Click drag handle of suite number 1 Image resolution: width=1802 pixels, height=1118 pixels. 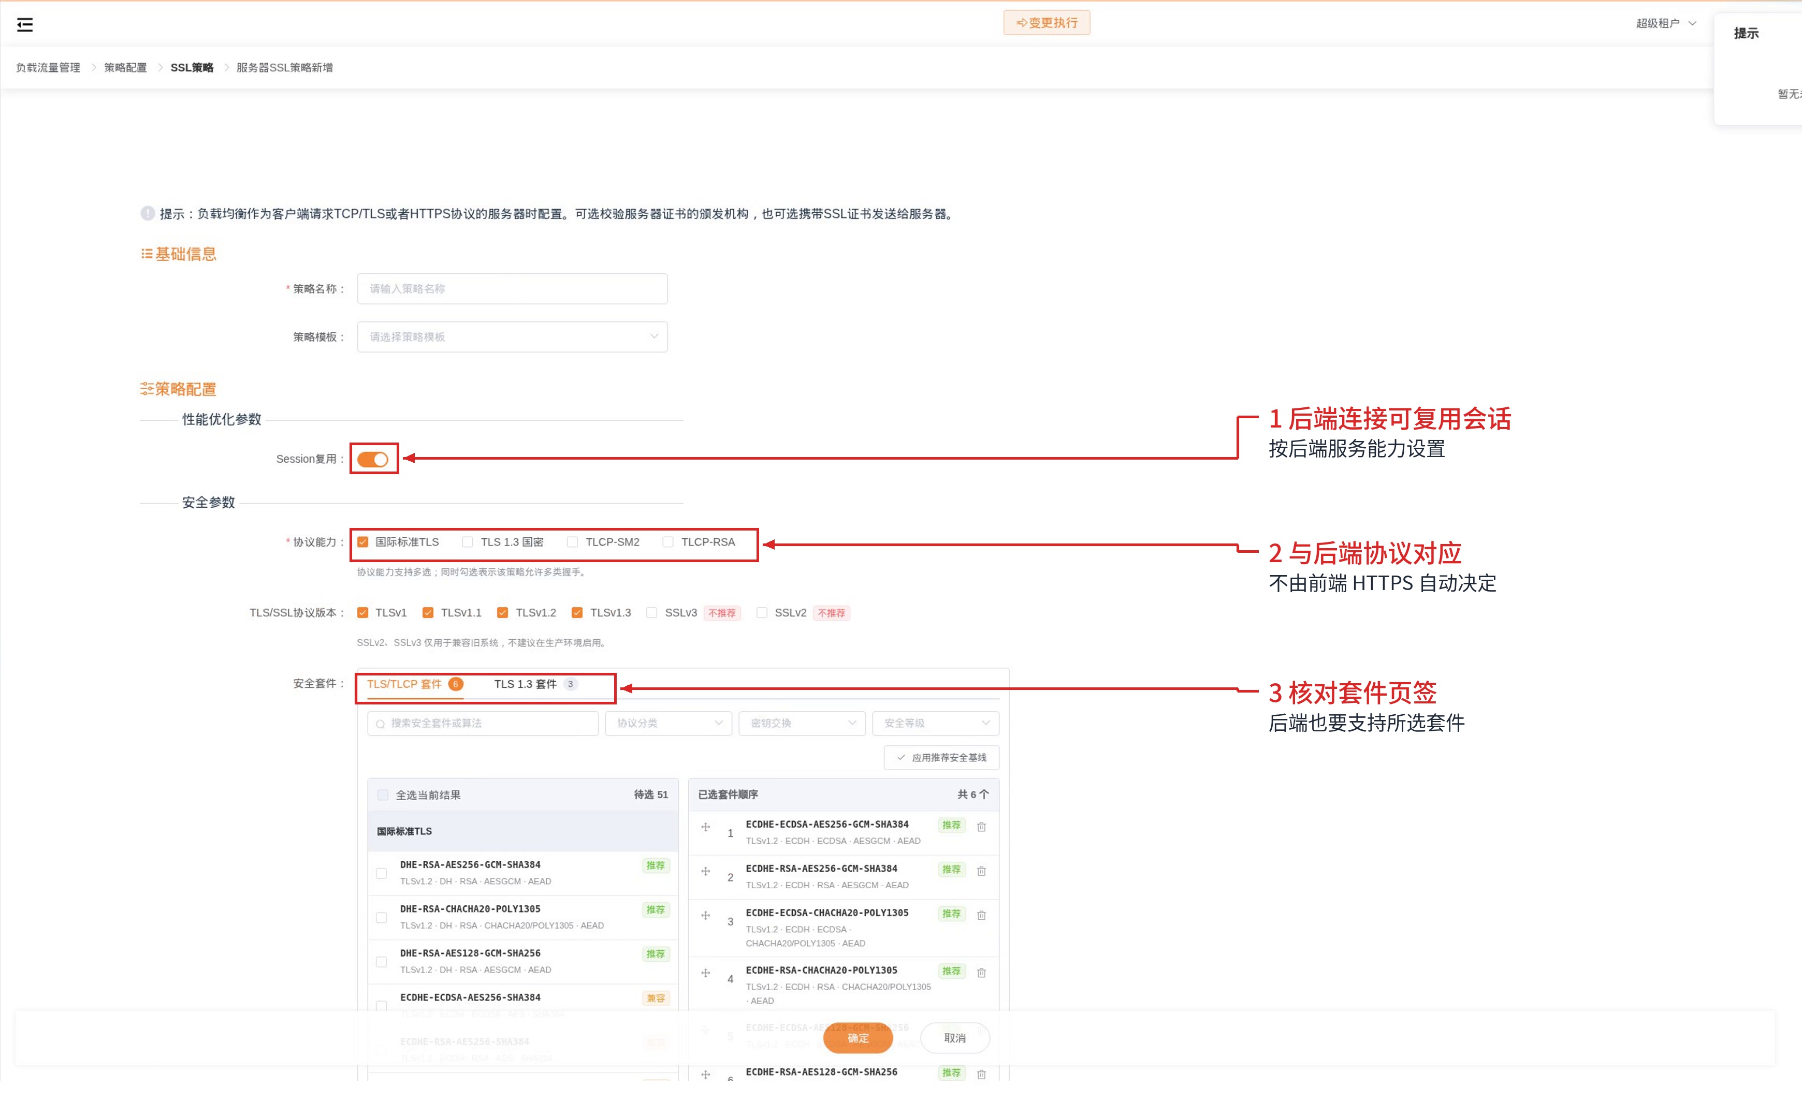706,827
